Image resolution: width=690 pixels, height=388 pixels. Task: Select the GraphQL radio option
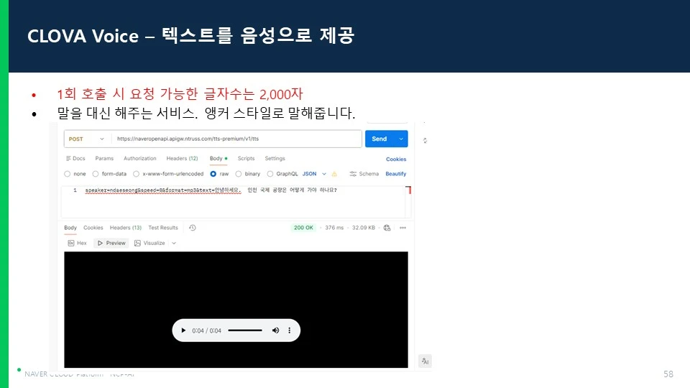tap(270, 174)
